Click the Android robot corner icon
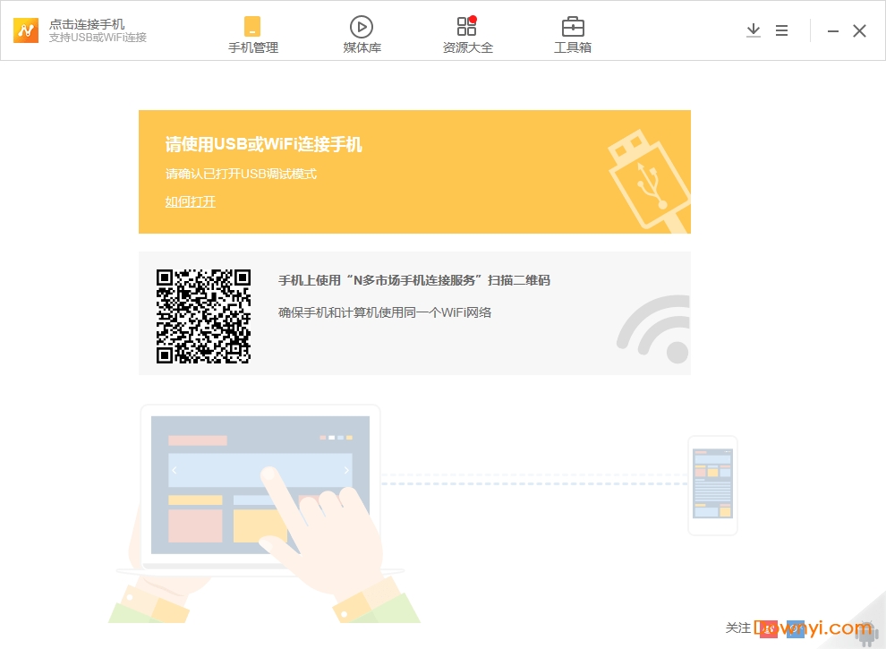The height and width of the screenshot is (649, 886). pos(865,632)
